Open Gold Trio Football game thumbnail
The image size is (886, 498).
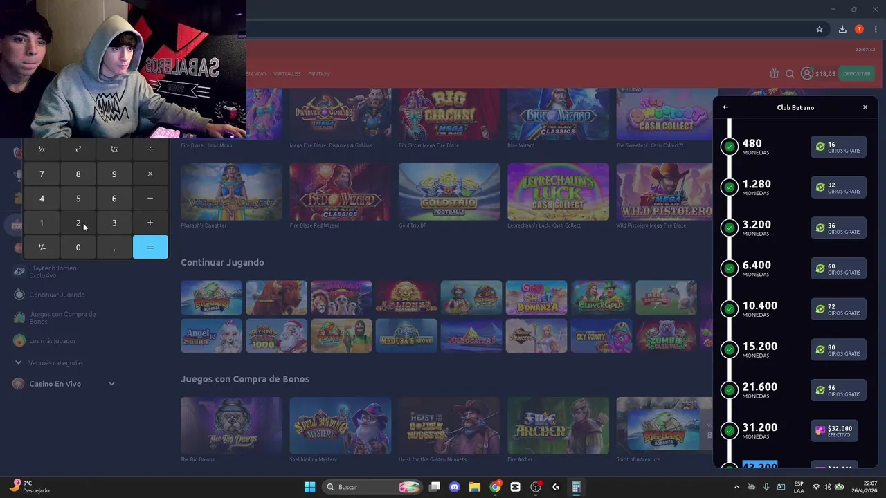click(449, 192)
